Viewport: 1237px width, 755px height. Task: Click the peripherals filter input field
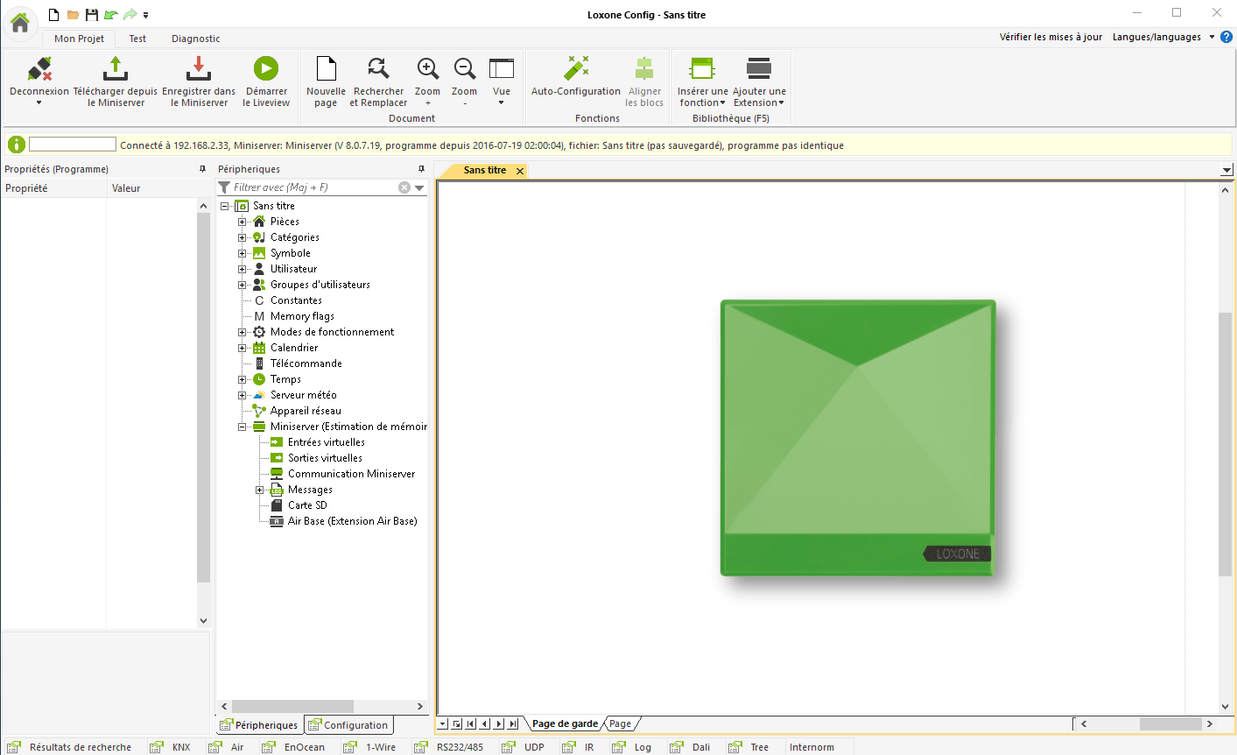tap(313, 187)
